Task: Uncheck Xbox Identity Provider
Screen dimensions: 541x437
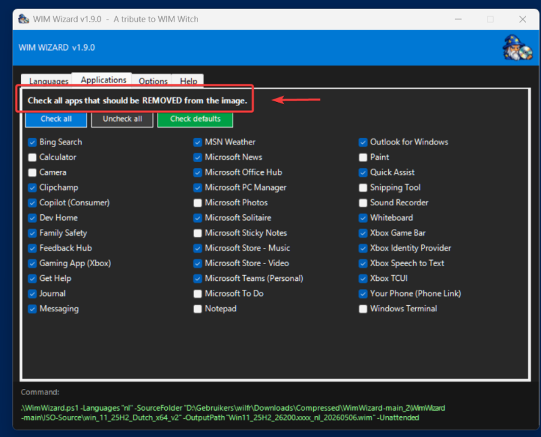Action: pyautogui.click(x=363, y=249)
